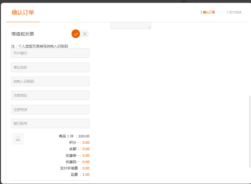Turn off VAT invoice using X button
This screenshot has width=251, height=184.
85,34
